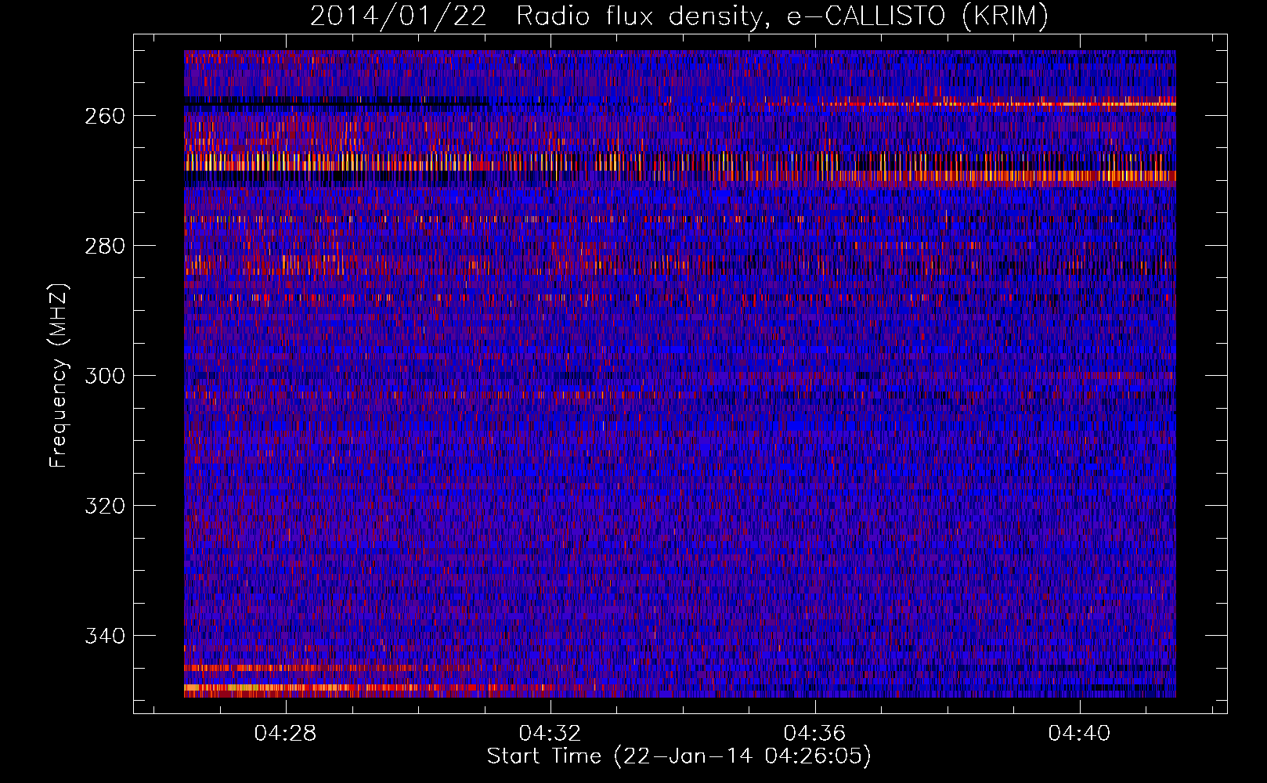Select the Start Time axis caption
This screenshot has height=783, width=1267.
679,756
